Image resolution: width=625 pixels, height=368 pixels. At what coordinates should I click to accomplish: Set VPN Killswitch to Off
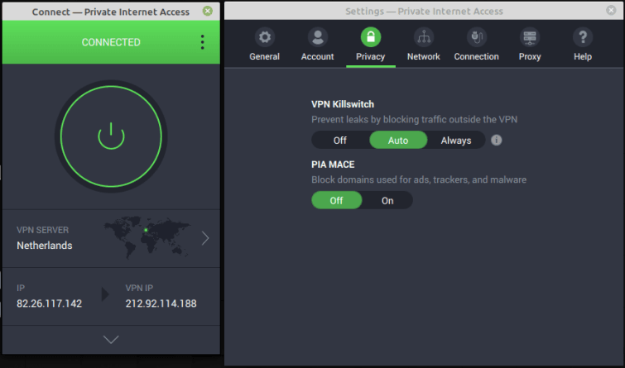click(x=340, y=141)
